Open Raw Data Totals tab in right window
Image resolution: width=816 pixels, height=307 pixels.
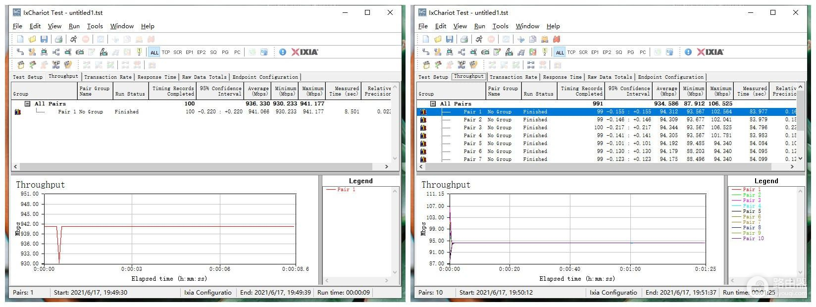pos(610,77)
